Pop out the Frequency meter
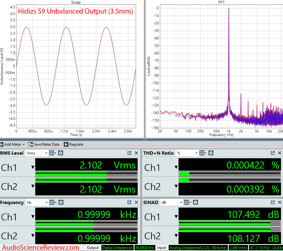This screenshot has width=283, height=251. 129,202
